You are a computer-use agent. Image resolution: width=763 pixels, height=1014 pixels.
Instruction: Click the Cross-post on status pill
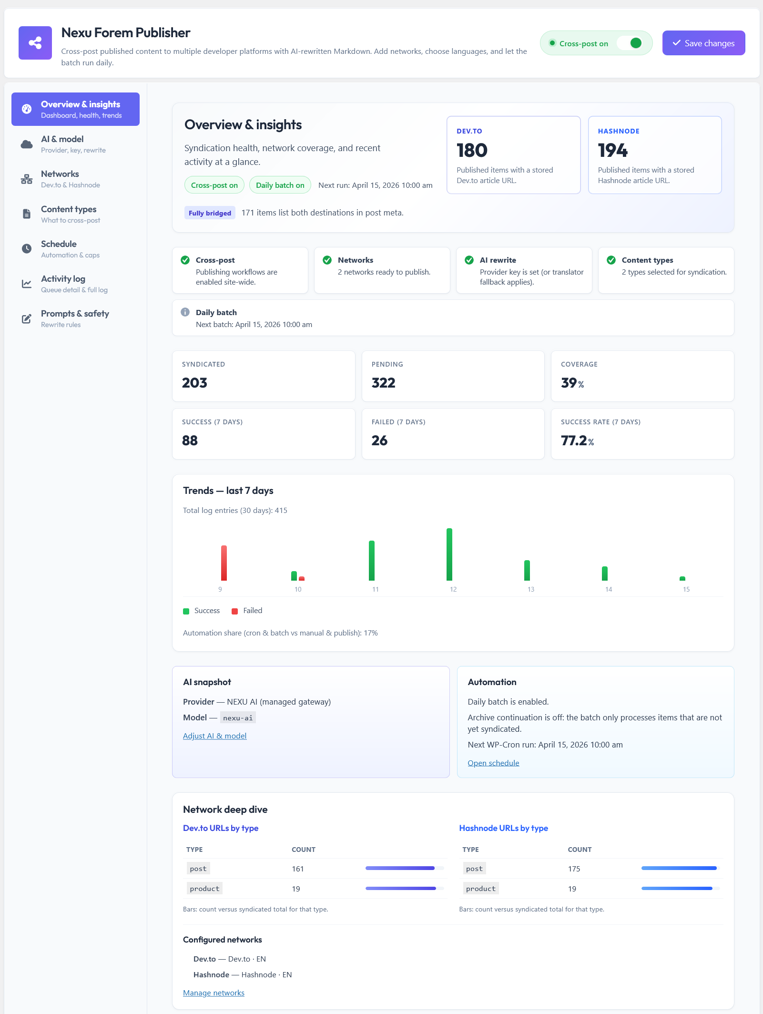(x=214, y=185)
